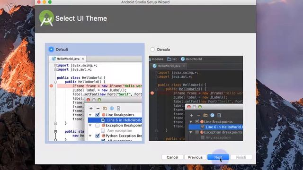
Task: Select the Darcula theme radio button
Action: click(x=152, y=49)
